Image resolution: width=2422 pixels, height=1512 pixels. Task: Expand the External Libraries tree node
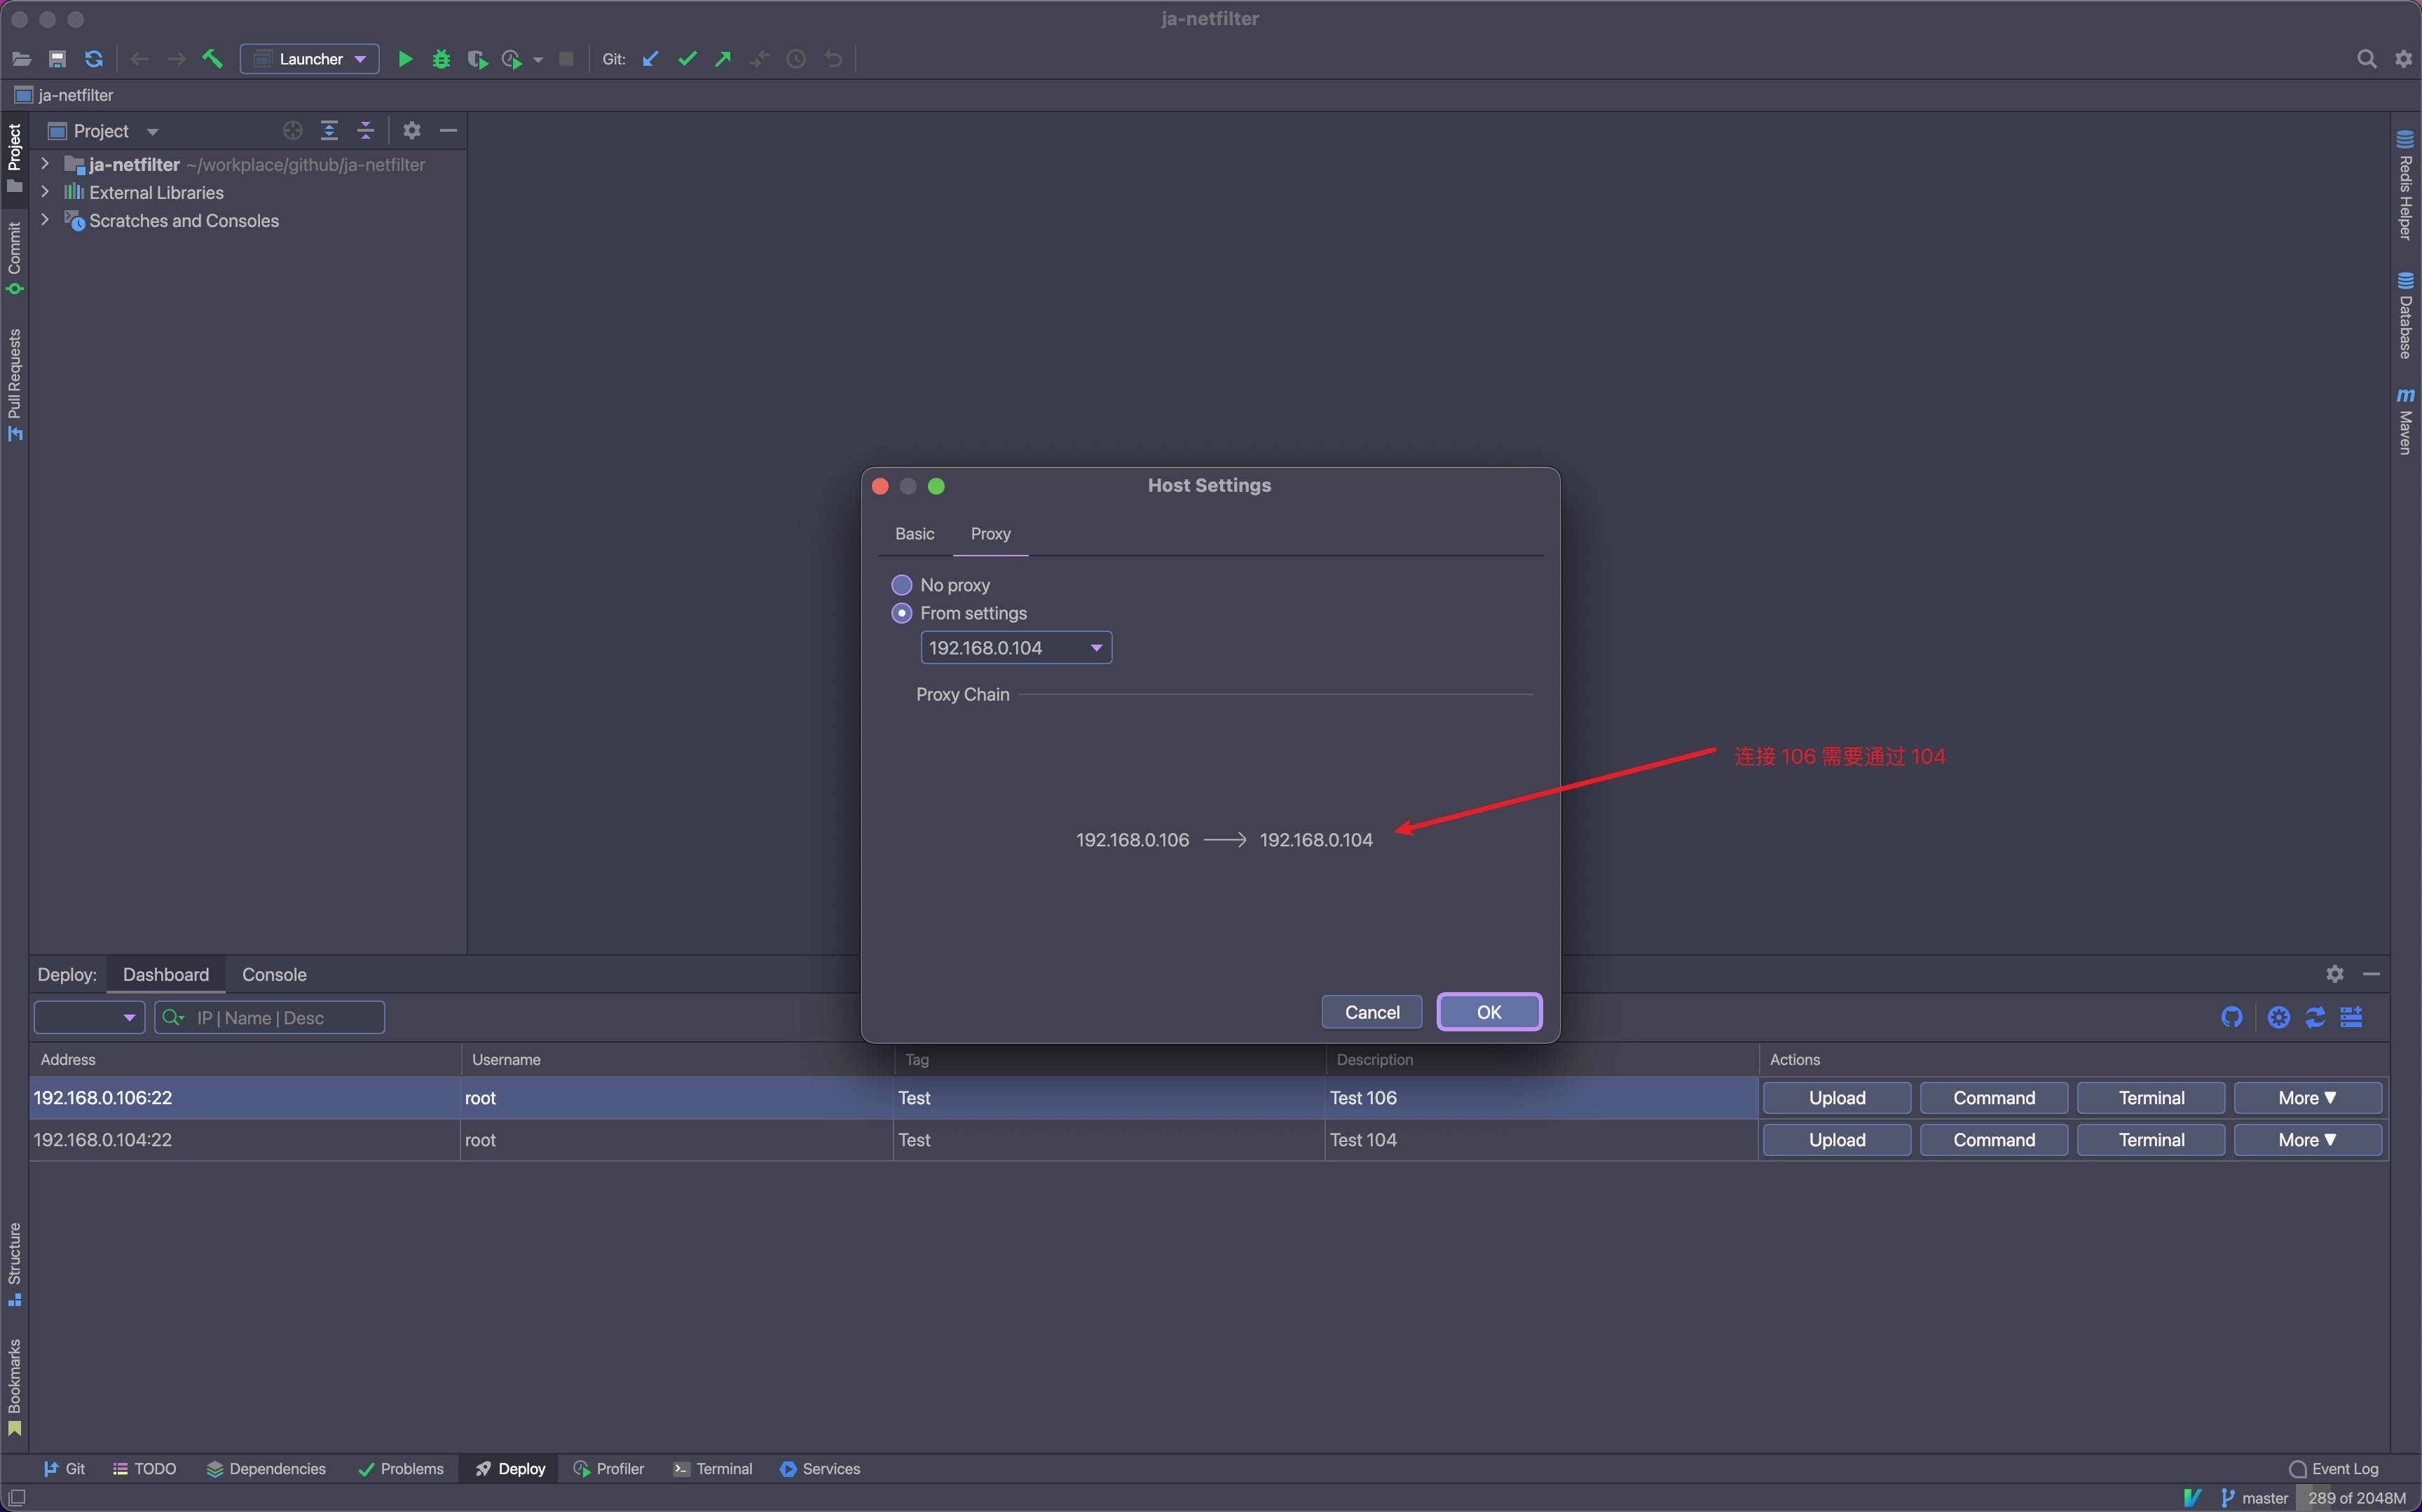[45, 192]
